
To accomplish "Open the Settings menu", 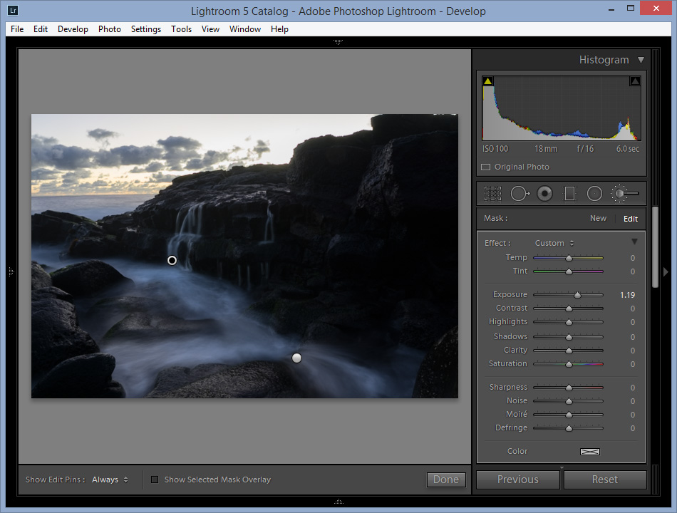I will [x=145, y=29].
